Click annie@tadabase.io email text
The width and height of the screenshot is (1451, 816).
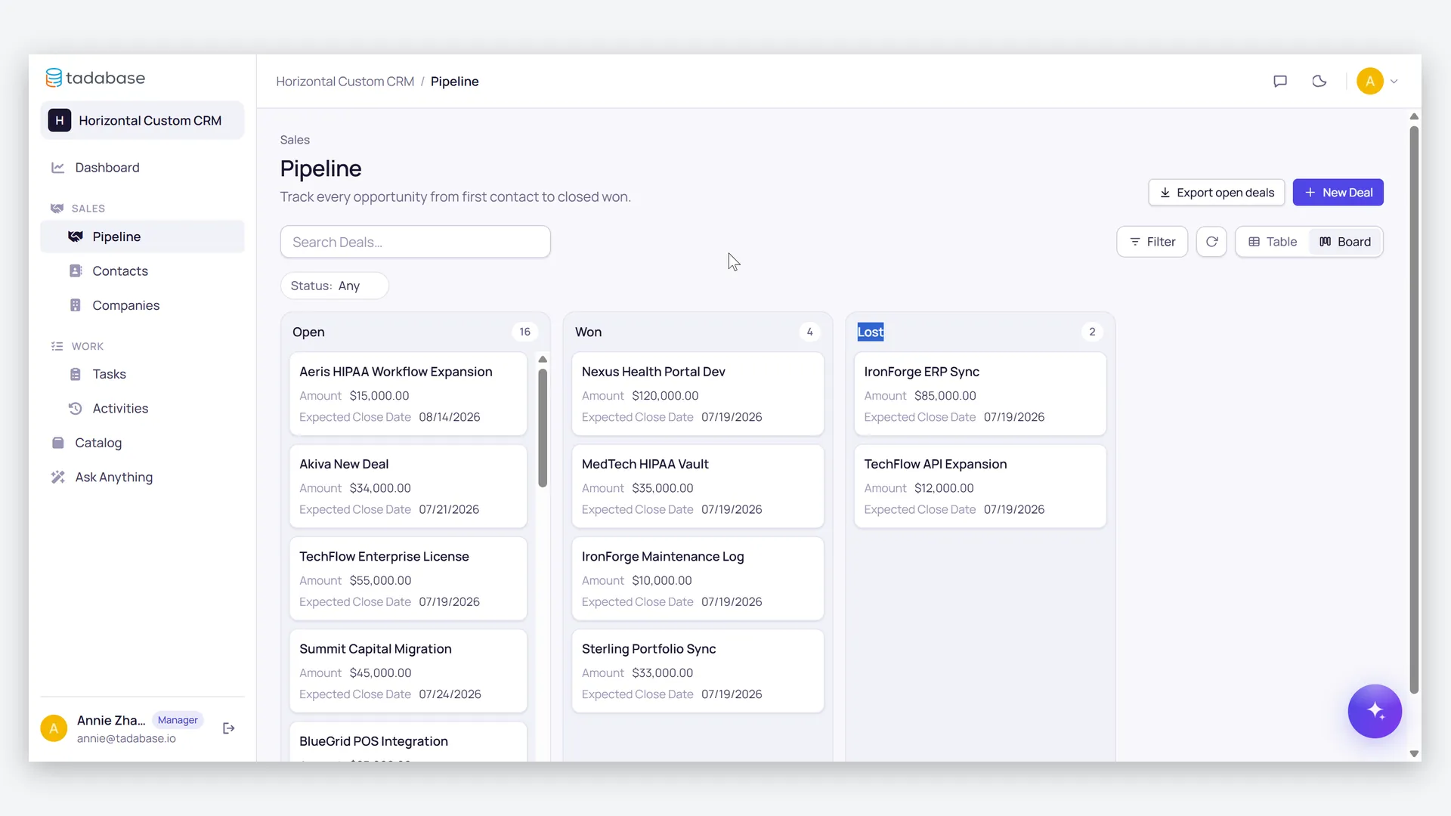pyautogui.click(x=126, y=739)
